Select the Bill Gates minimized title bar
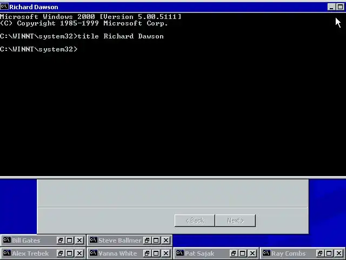The height and width of the screenshot is (260, 346). click(43, 240)
